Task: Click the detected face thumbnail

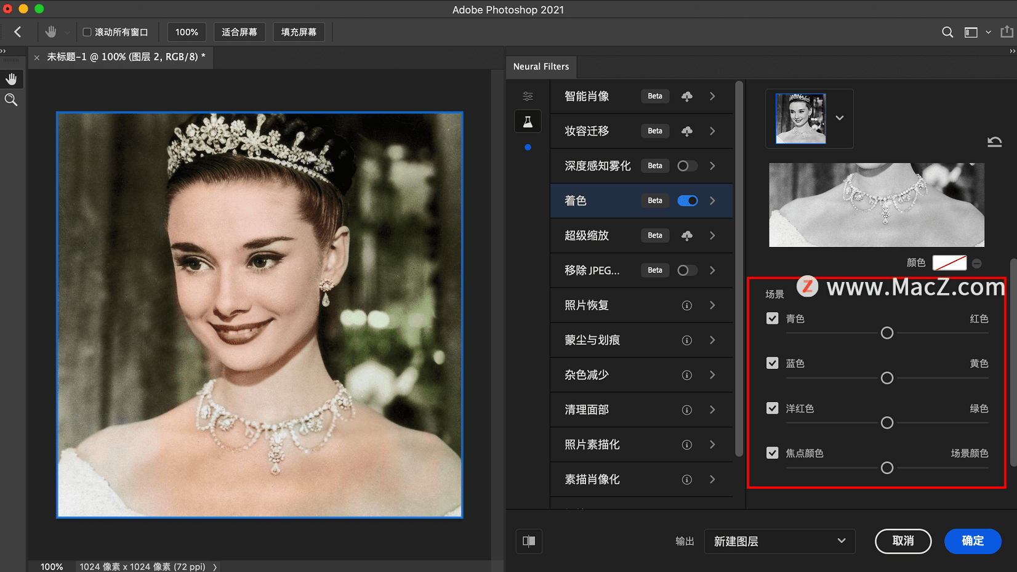Action: (x=801, y=119)
